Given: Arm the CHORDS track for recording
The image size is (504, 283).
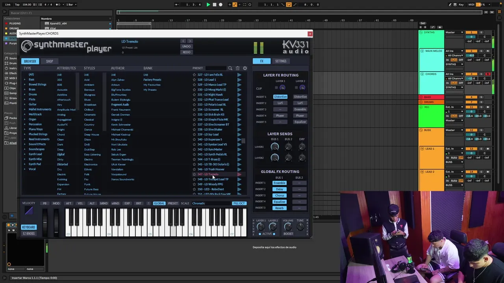Looking at the screenshot, I should coord(487,74).
